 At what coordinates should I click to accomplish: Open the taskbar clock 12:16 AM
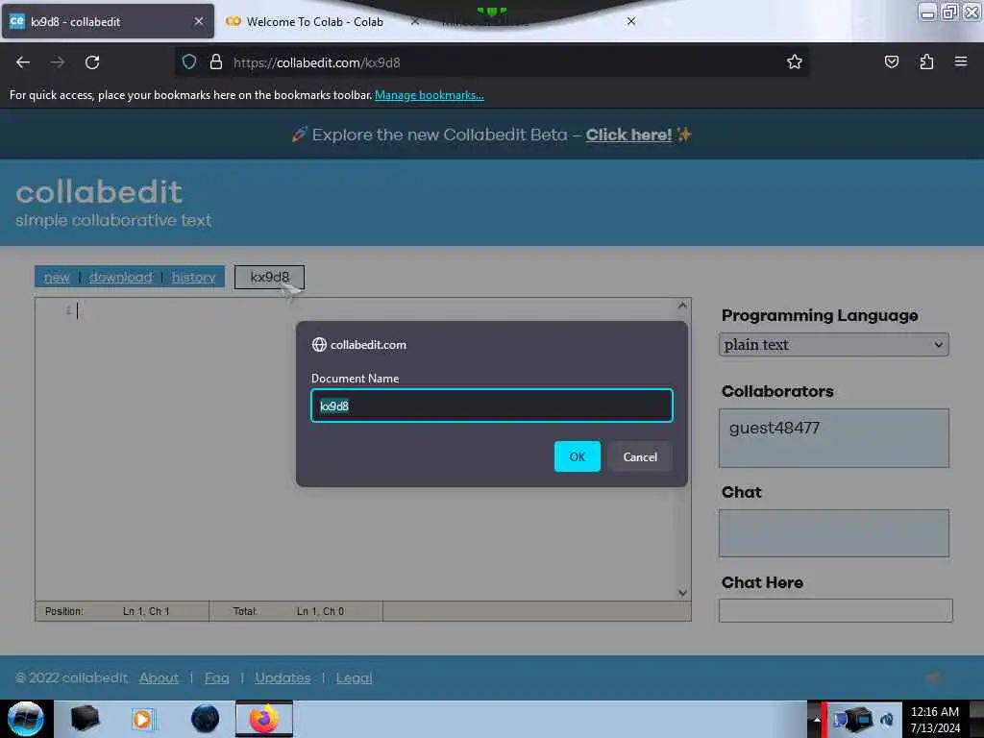pos(934,719)
